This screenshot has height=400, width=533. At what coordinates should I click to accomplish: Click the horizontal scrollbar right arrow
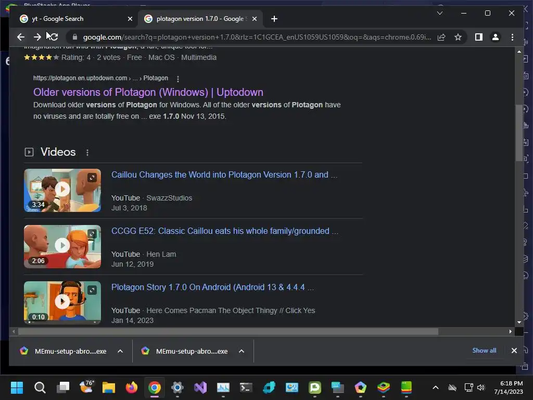click(x=510, y=331)
